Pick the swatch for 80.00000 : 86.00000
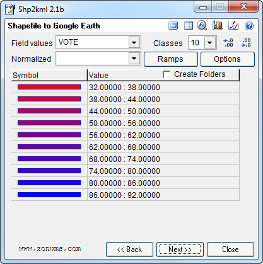This screenshot has width=263, height=264. [x=49, y=183]
